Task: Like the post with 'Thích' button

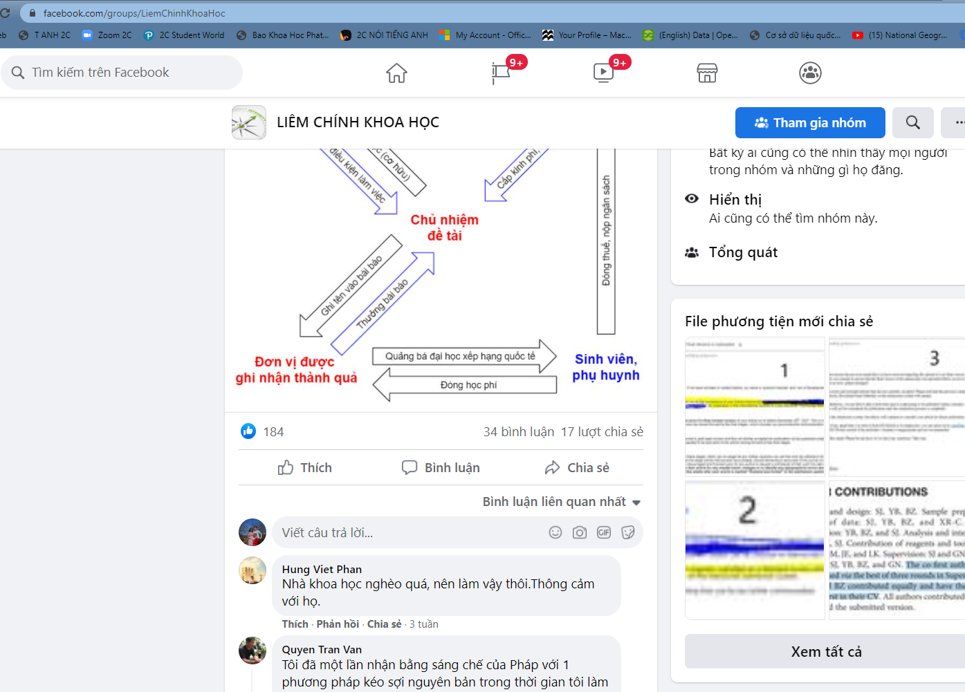Action: click(x=305, y=468)
